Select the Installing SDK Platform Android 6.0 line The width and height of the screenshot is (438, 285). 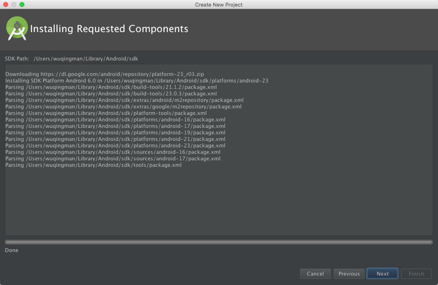click(x=137, y=81)
